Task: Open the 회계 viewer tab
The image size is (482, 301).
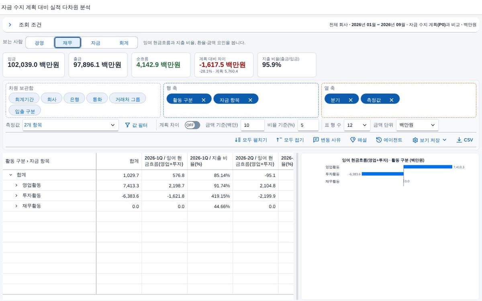Action: click(124, 43)
